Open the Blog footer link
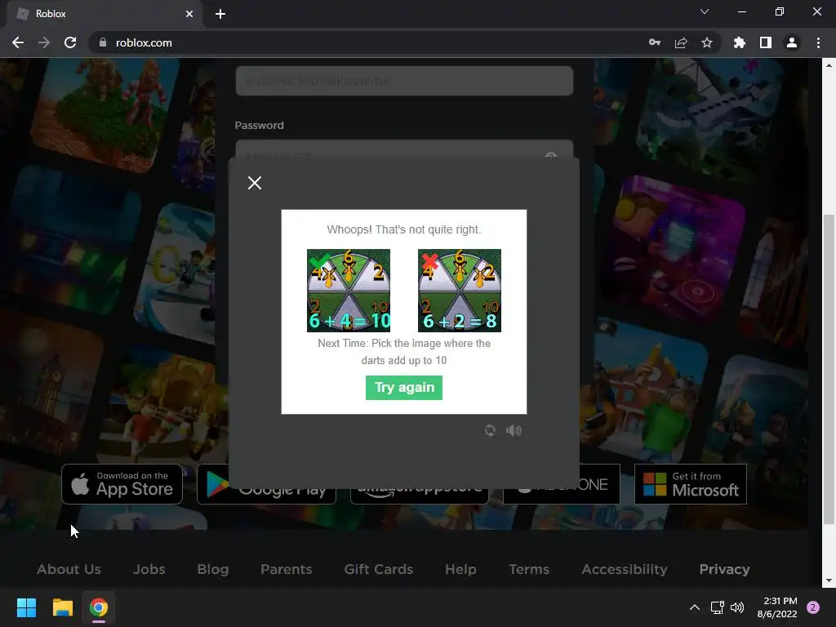836x627 pixels. coord(213,569)
